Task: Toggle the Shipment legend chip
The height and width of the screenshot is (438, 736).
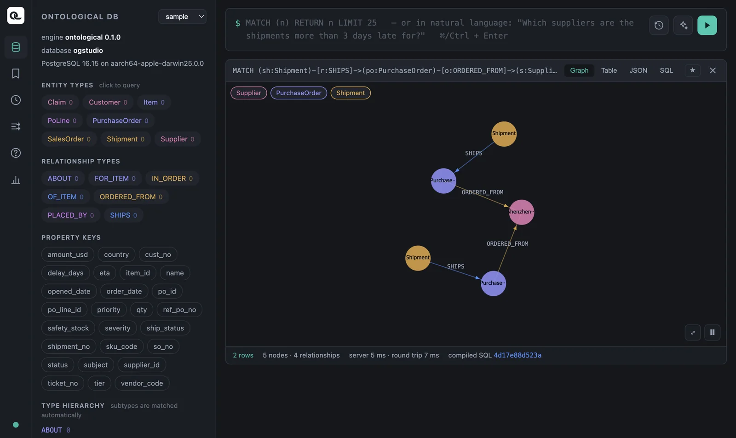Action: click(351, 93)
